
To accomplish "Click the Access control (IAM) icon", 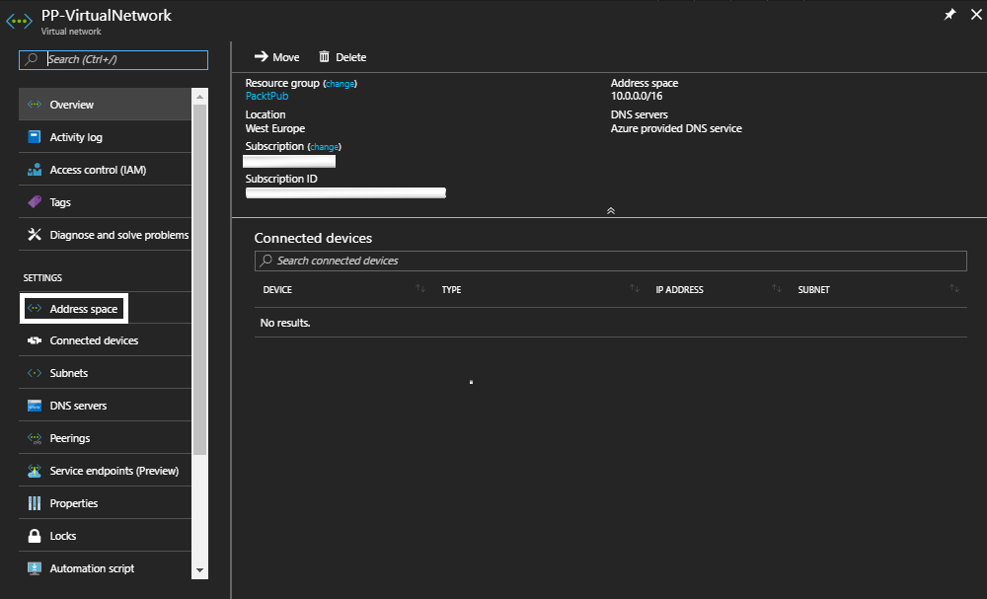I will click(x=34, y=170).
